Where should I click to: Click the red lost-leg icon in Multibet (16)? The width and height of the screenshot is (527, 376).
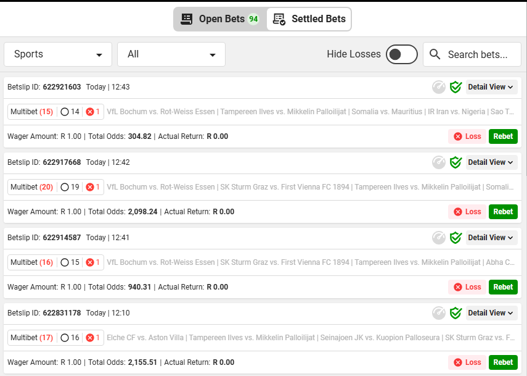(x=90, y=262)
